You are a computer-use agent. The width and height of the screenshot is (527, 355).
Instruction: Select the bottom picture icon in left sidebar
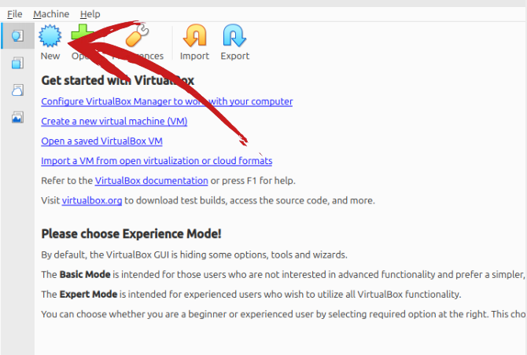[x=17, y=118]
